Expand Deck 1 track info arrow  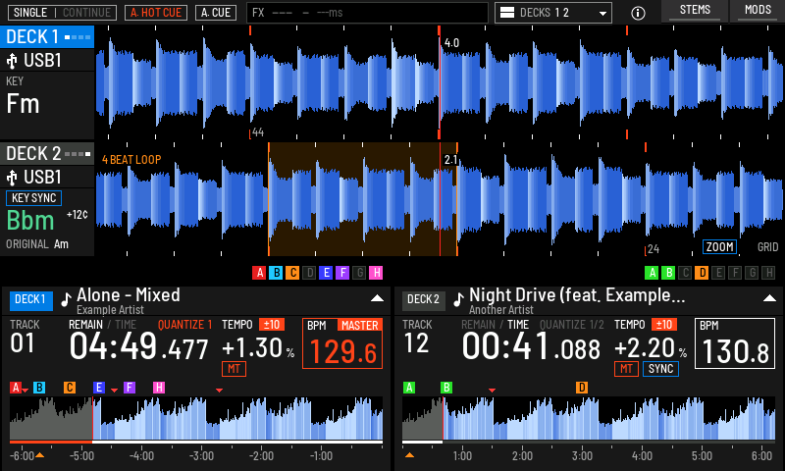pyautogui.click(x=377, y=298)
